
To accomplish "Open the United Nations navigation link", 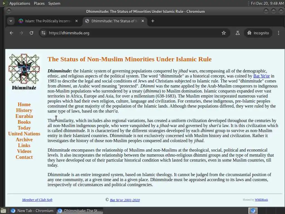I will 24,134.
